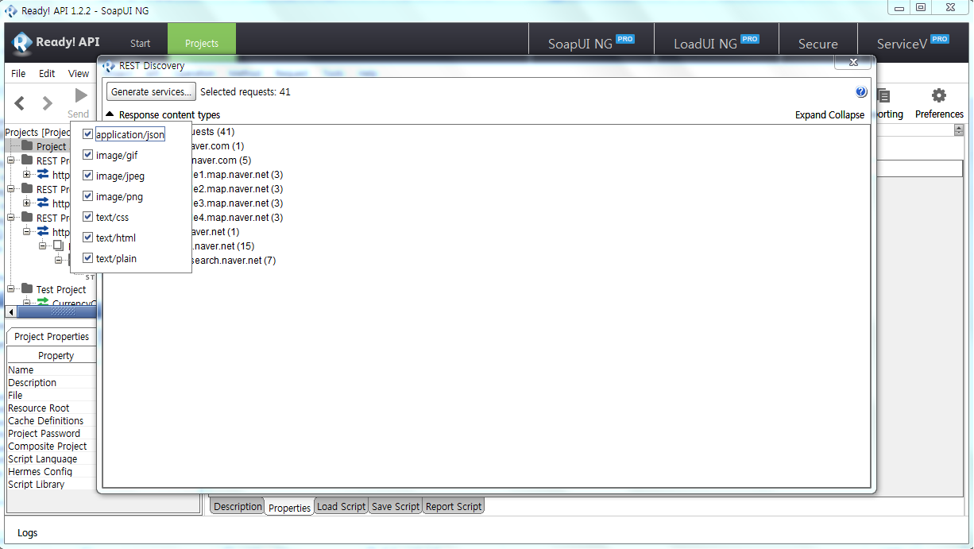Collapse the Response content types triangle
Screen dimensions: 974x549
(110, 115)
